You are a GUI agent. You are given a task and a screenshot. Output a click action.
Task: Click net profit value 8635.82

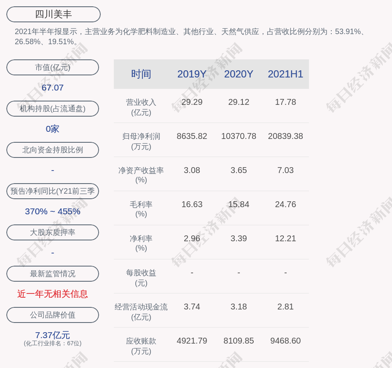tap(192, 136)
